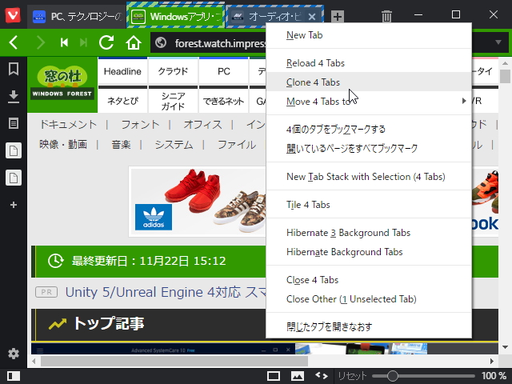Click the address field forest.watch.impress

[221, 43]
